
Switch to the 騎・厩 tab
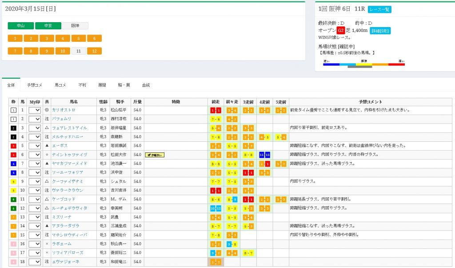point(124,85)
